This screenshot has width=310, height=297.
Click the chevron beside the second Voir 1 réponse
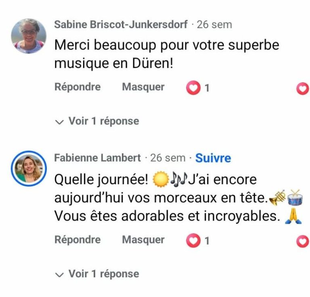click(59, 275)
